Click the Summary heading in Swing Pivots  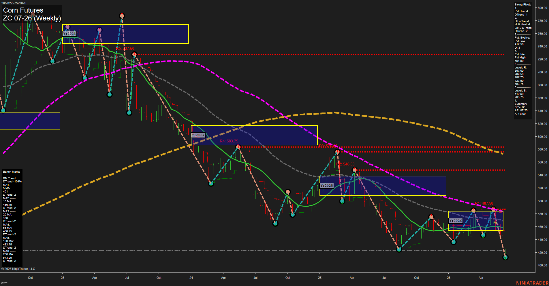pyautogui.click(x=521, y=104)
